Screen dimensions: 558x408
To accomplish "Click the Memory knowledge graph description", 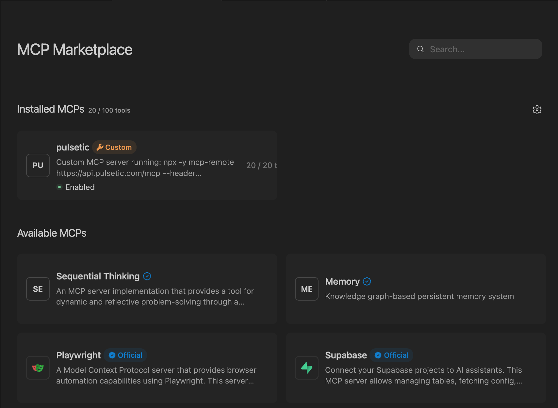I will coord(419,296).
